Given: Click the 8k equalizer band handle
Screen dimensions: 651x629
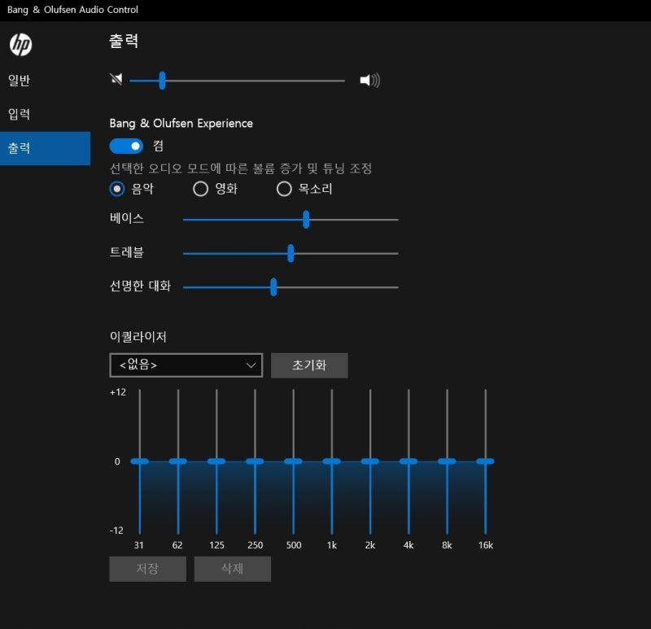Looking at the screenshot, I should [x=447, y=461].
